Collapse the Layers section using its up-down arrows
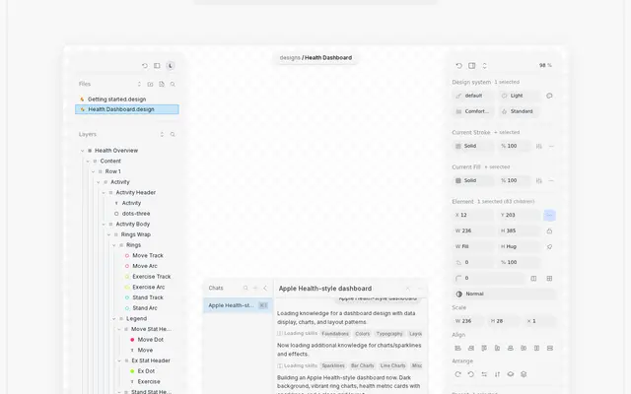Image resolution: width=631 pixels, height=394 pixels. (x=162, y=134)
